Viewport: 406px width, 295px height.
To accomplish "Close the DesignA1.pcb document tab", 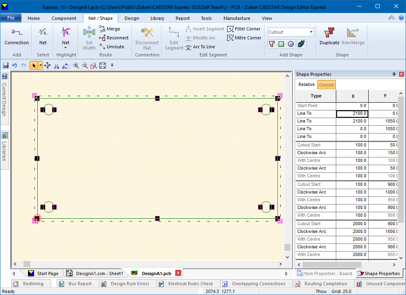I will (178, 273).
